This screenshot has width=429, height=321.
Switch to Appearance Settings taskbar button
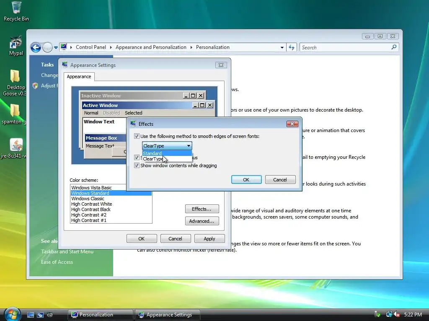[168, 315]
